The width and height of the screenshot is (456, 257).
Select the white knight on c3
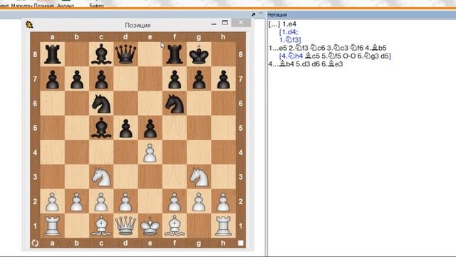[x=101, y=176]
